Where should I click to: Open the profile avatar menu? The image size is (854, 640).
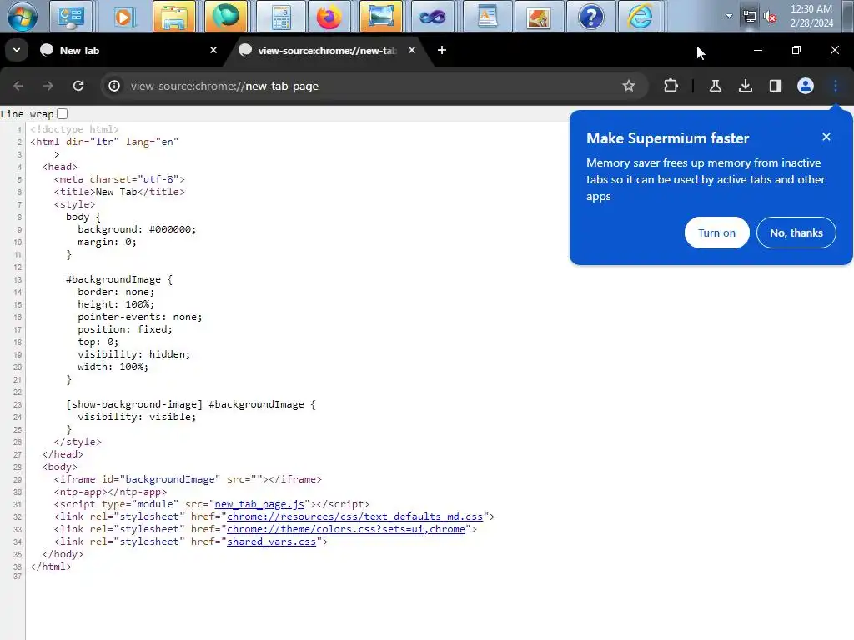pos(805,86)
